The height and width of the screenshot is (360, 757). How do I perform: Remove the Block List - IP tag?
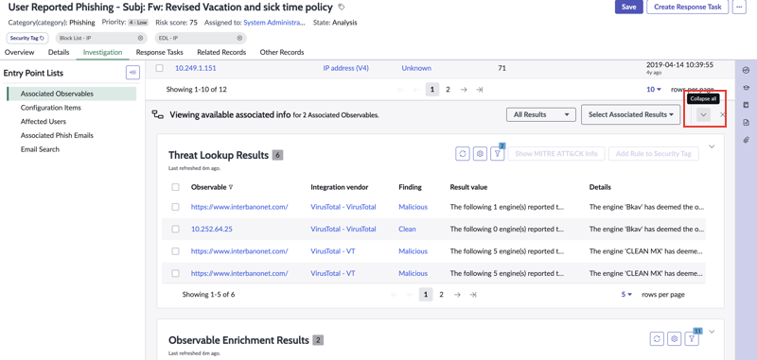(x=140, y=38)
